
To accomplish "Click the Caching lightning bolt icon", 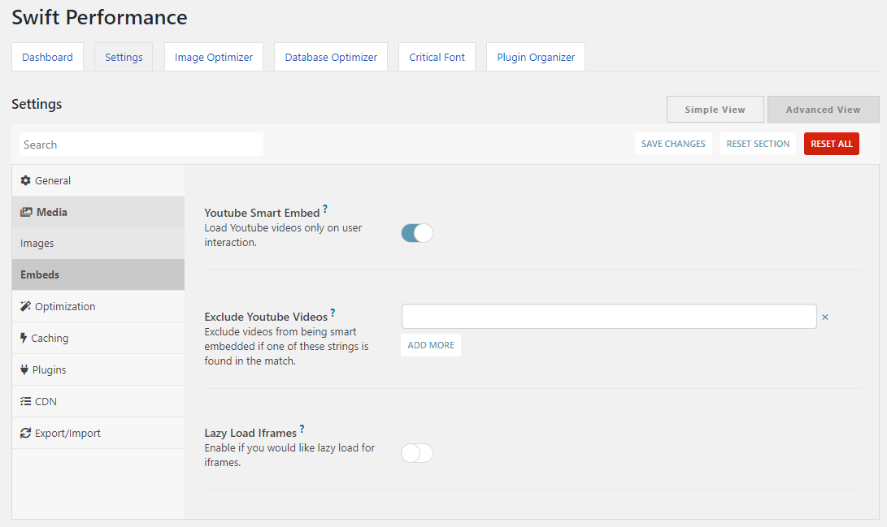I will coord(24,338).
